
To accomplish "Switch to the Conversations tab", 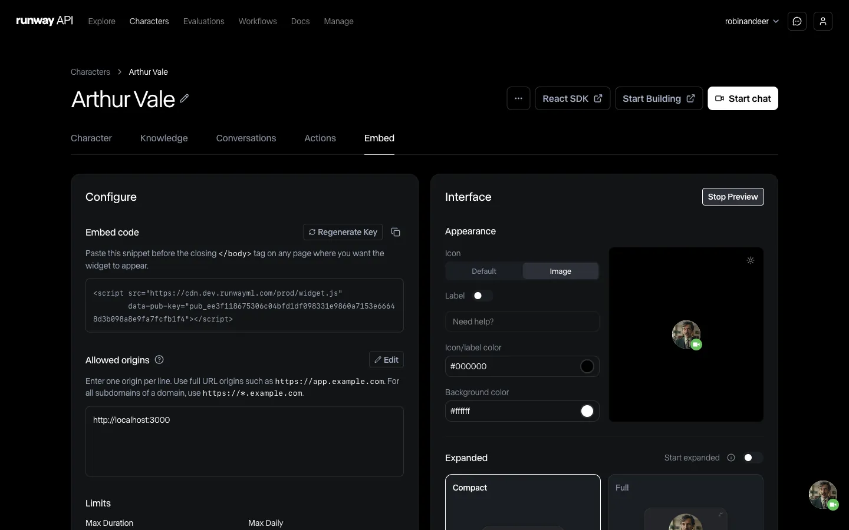I will pyautogui.click(x=246, y=138).
